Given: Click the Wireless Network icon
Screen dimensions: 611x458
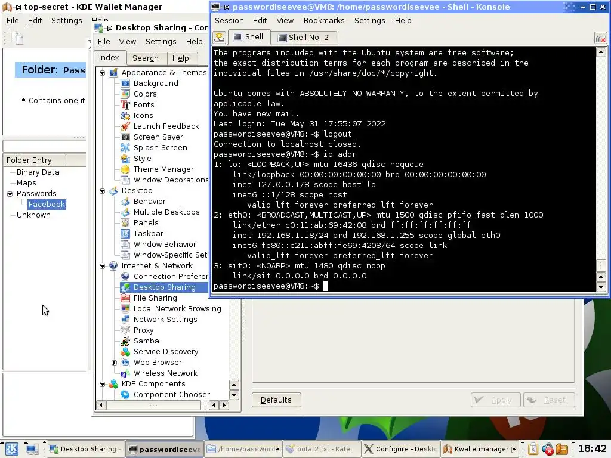Looking at the screenshot, I should pos(125,373).
